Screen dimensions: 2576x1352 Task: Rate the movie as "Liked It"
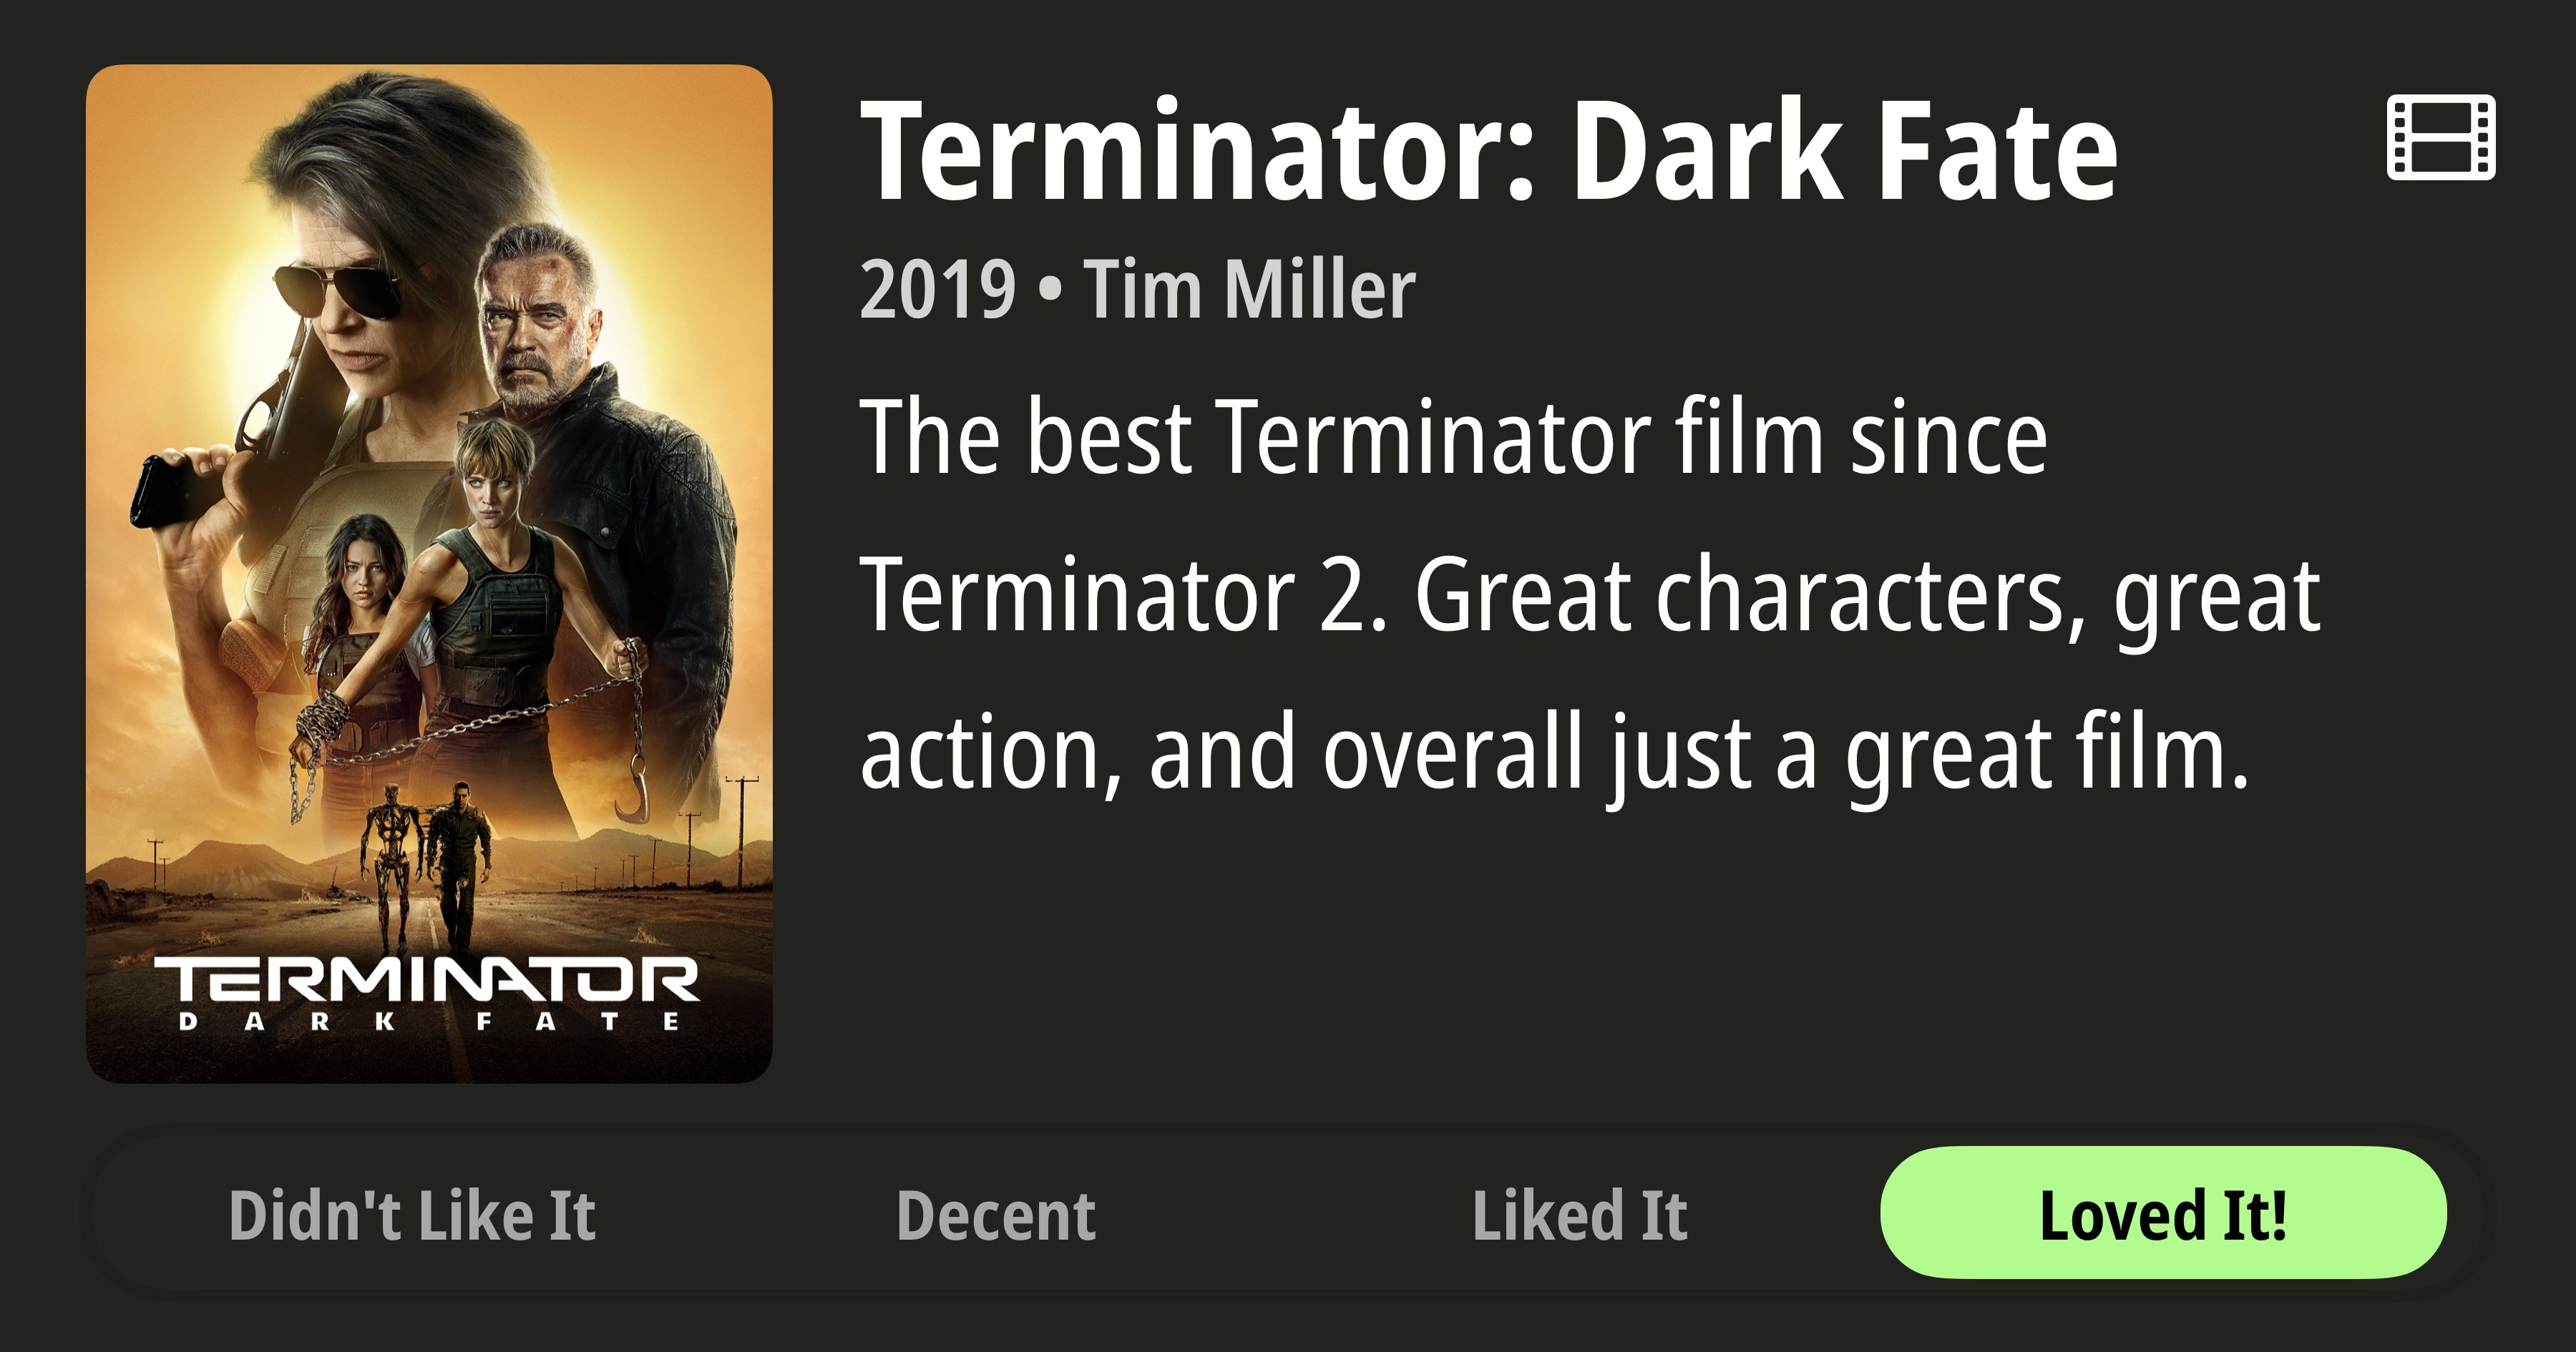1580,1215
